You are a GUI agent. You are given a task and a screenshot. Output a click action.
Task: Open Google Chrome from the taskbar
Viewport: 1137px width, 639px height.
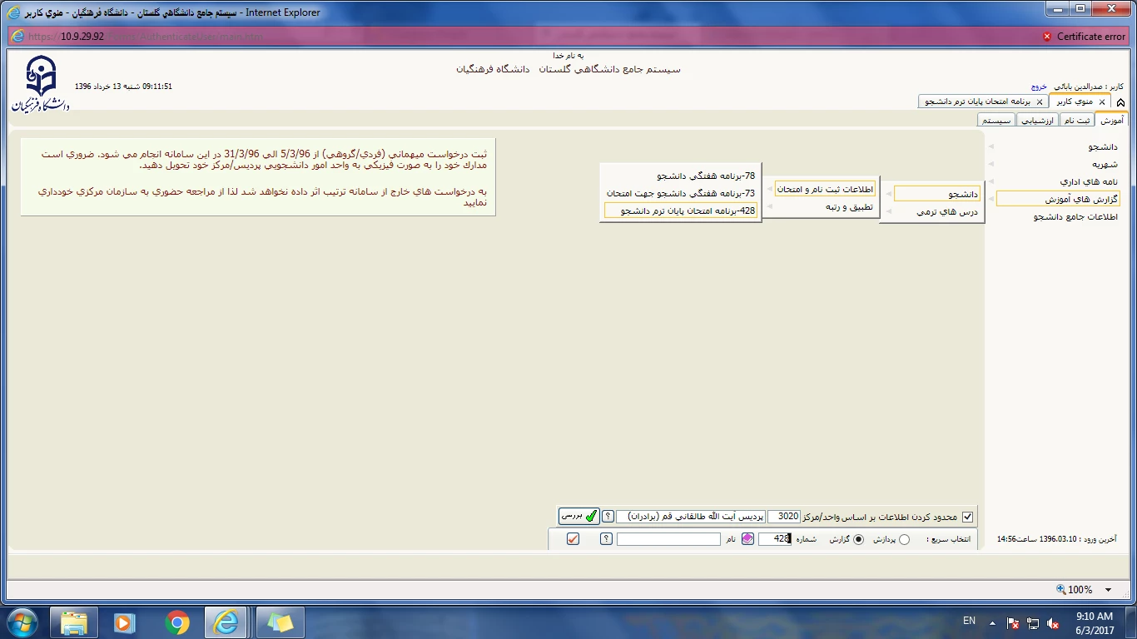click(176, 622)
